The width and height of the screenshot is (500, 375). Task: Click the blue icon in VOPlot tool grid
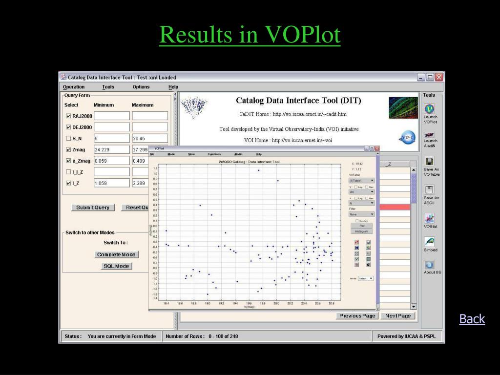357,248
